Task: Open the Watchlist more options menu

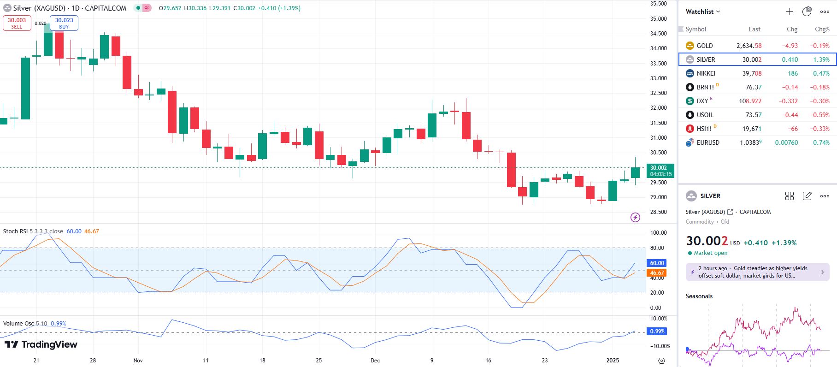Action: 825,12
